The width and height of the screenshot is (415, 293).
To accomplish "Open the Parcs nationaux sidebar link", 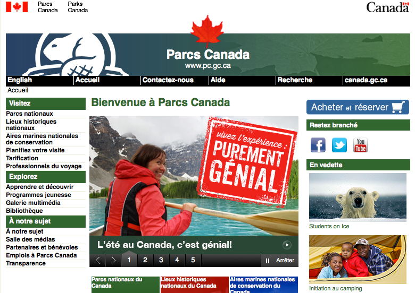I will 29,114.
